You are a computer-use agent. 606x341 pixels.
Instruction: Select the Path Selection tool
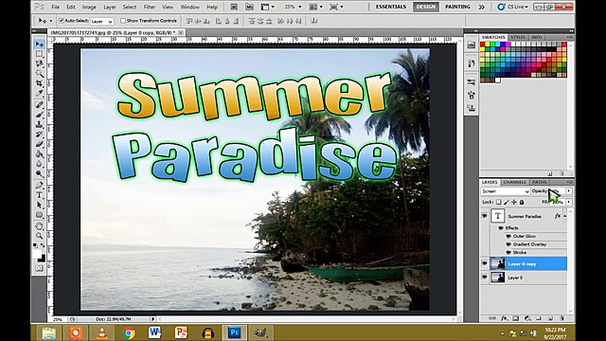click(x=39, y=205)
